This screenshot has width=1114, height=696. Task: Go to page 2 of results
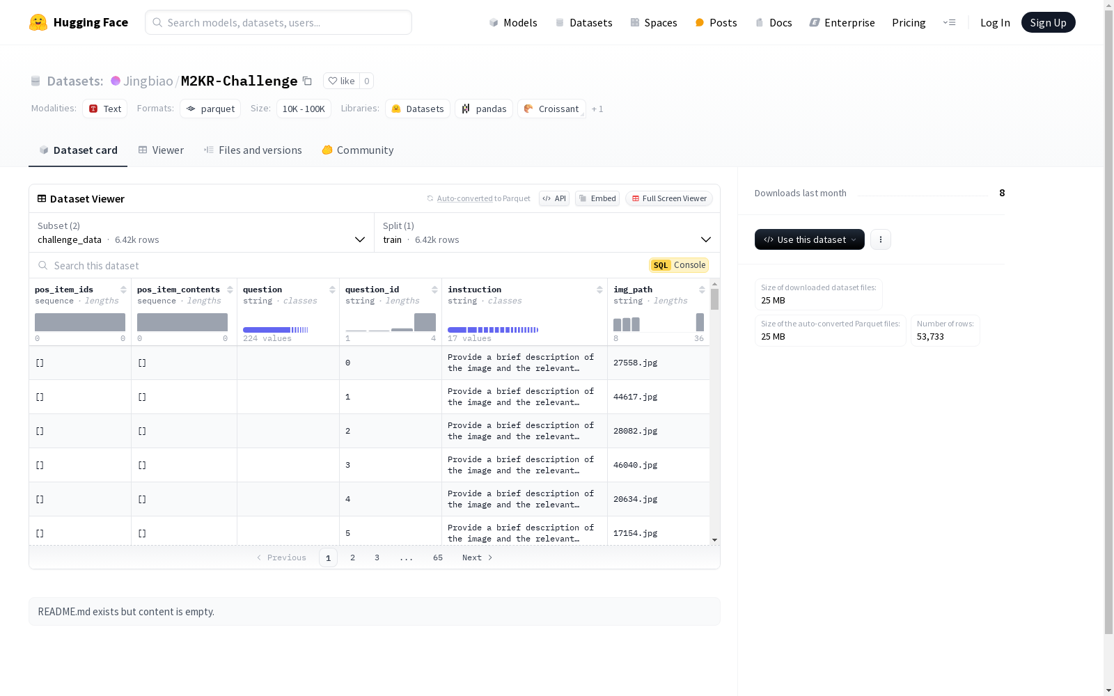(x=353, y=557)
